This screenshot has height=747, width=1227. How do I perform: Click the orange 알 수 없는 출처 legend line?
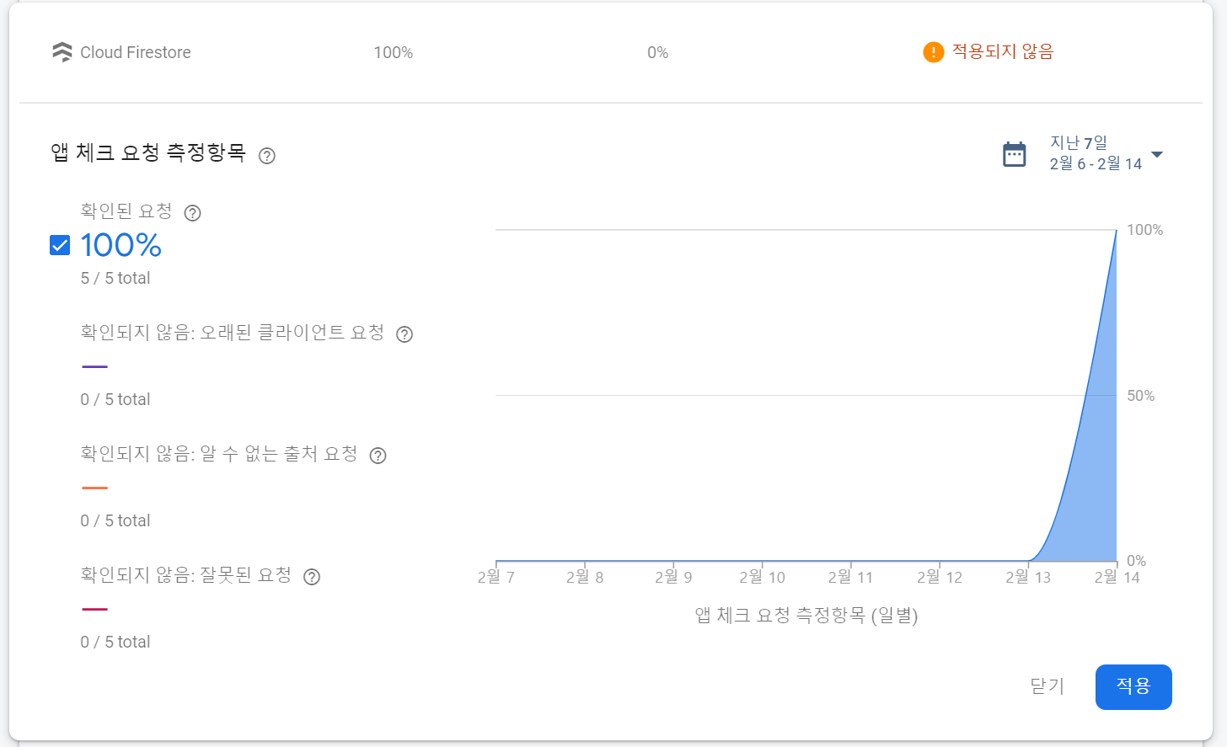point(94,488)
